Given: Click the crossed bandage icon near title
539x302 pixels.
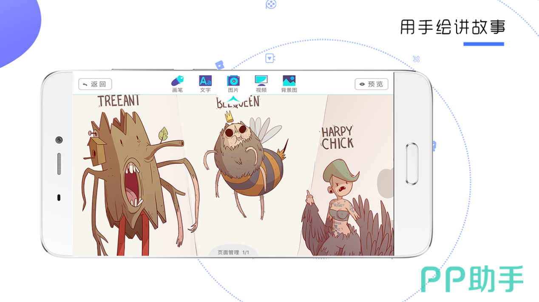Looking at the screenshot, I should (416, 59).
